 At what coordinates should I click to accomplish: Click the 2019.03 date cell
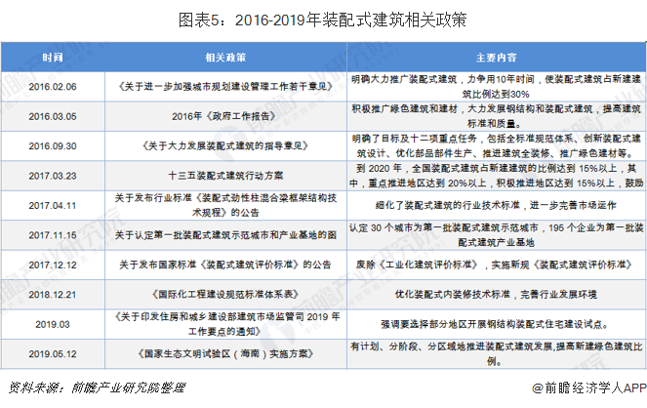(52, 321)
